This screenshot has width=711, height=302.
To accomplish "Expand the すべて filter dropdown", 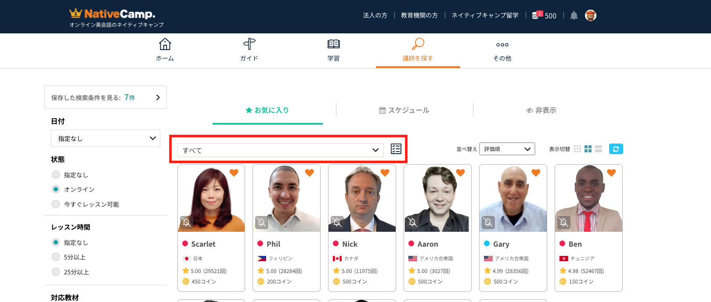I will click(280, 150).
